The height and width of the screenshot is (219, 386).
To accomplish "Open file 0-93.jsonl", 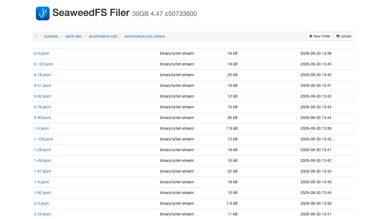I will coord(42,118).
